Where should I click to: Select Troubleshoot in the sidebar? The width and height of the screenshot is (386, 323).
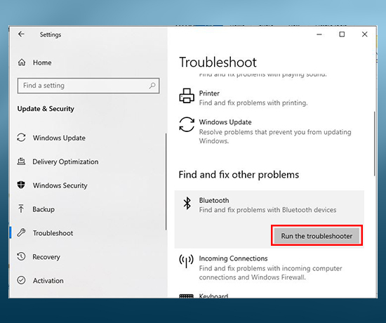[x=53, y=233]
